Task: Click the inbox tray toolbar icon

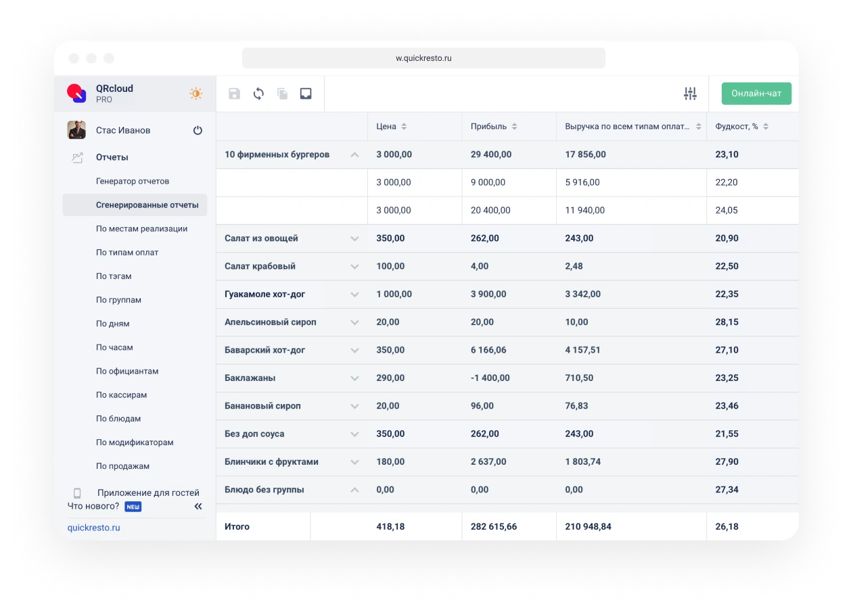Action: tap(306, 94)
